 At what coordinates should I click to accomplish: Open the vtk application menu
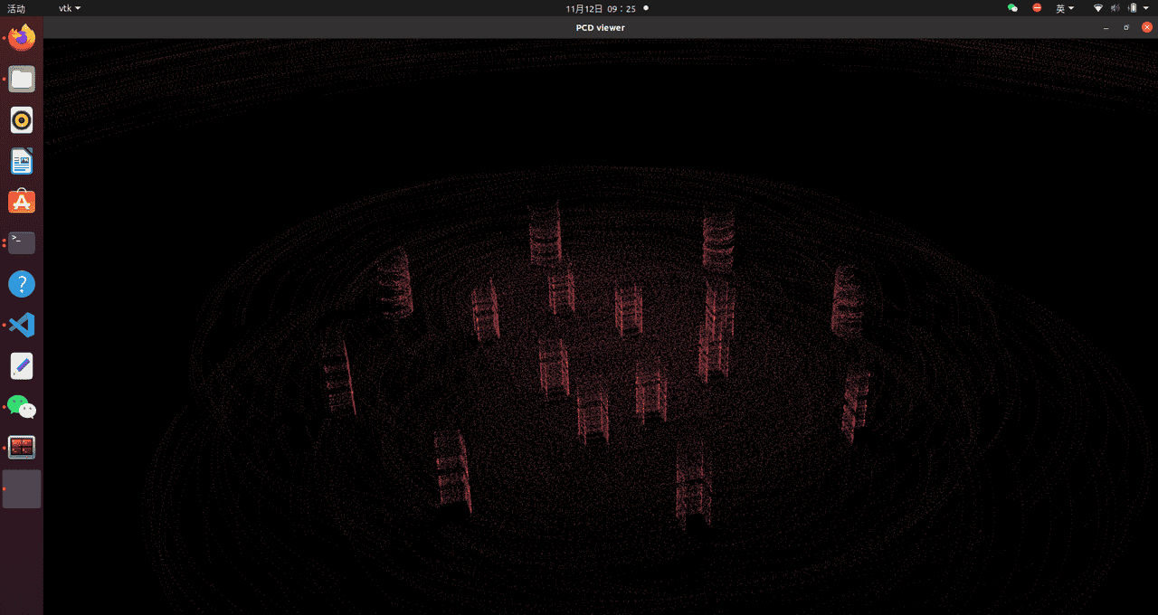(69, 8)
